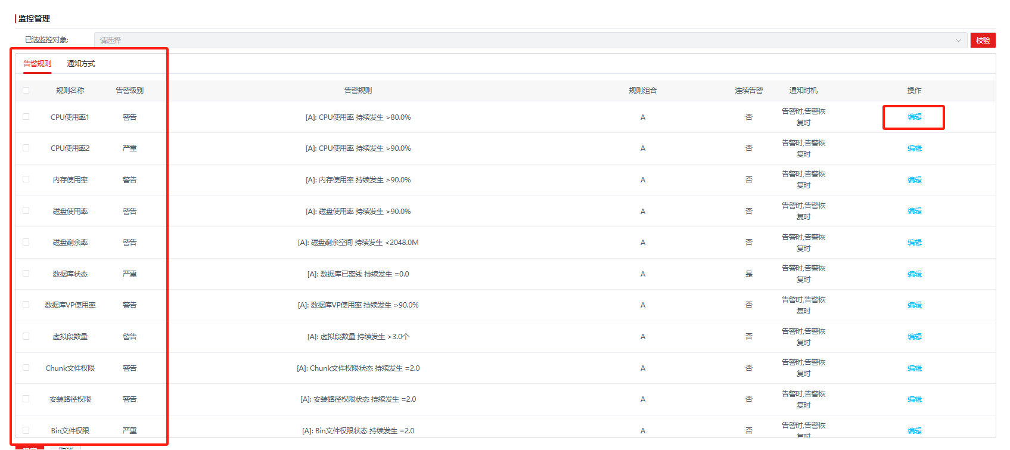Click the red 校验 button
Image resolution: width=1010 pixels, height=450 pixels.
[983, 41]
